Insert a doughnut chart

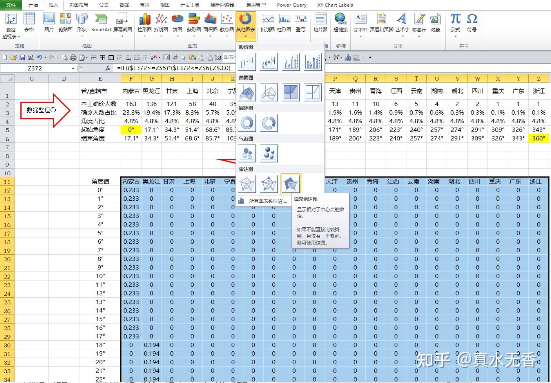(x=247, y=123)
